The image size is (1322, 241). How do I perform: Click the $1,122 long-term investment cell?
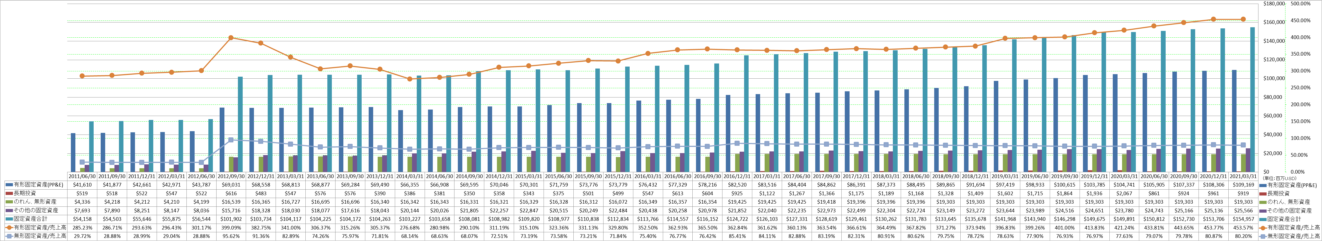pyautogui.click(x=767, y=193)
